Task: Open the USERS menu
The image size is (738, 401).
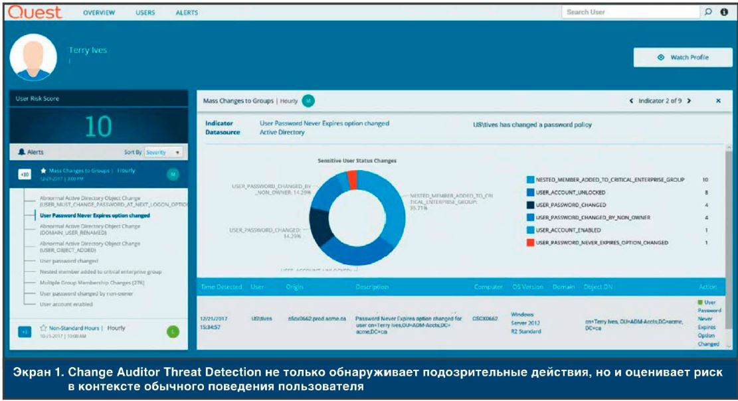Action: click(145, 13)
